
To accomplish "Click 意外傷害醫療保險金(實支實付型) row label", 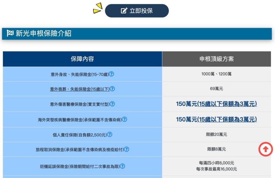I will [x=80, y=104].
